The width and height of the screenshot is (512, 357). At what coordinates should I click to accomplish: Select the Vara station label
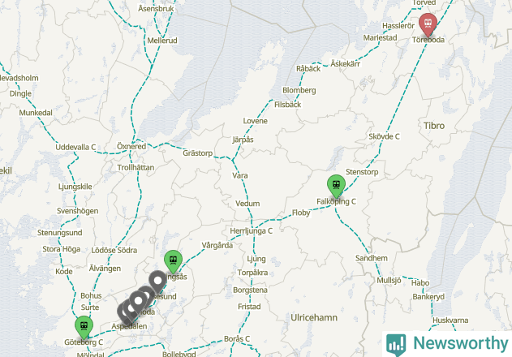point(240,175)
